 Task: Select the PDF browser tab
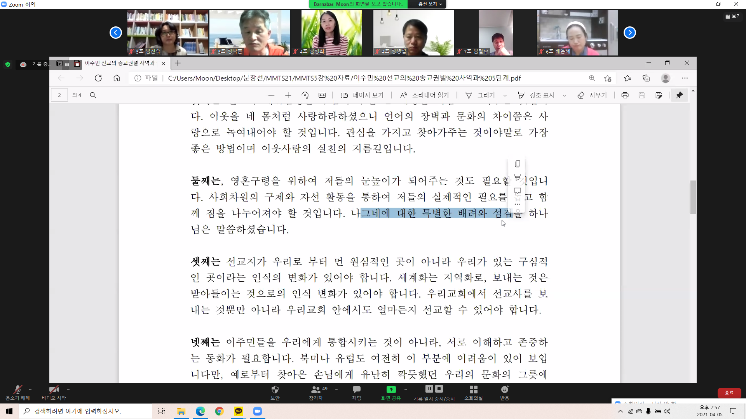[x=120, y=63]
